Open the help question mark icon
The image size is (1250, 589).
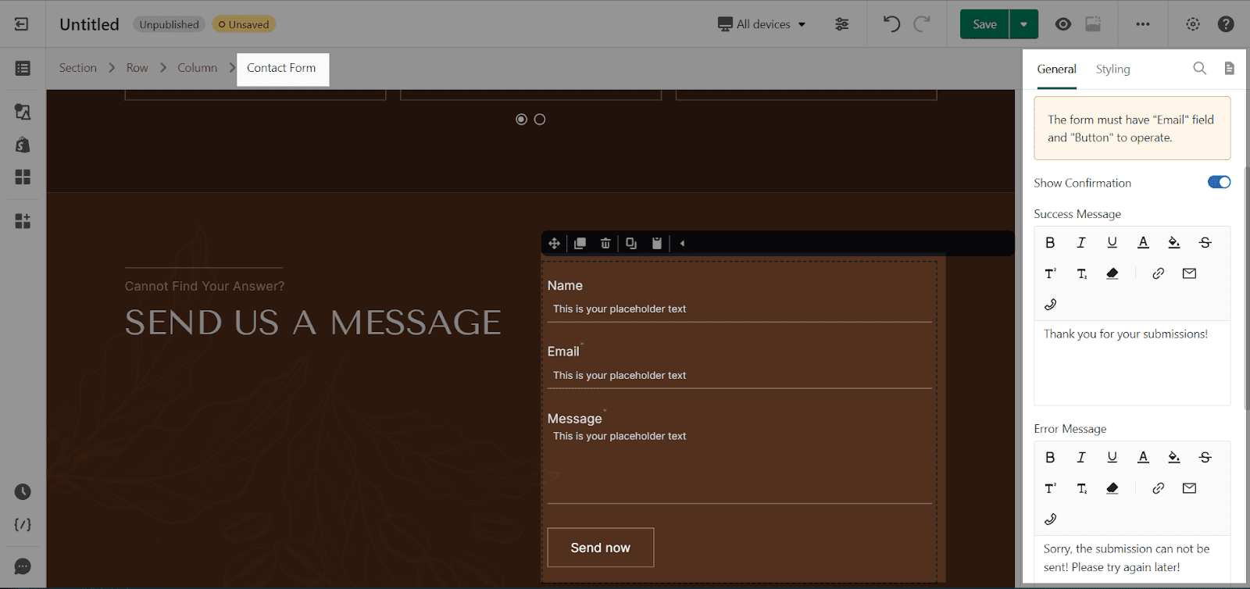coord(1226,24)
